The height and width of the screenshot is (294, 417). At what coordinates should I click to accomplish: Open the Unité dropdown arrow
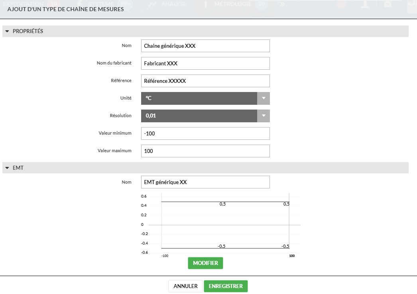264,98
